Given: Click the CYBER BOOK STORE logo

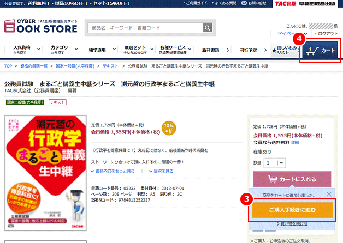Looking at the screenshot, I should coord(40,26).
